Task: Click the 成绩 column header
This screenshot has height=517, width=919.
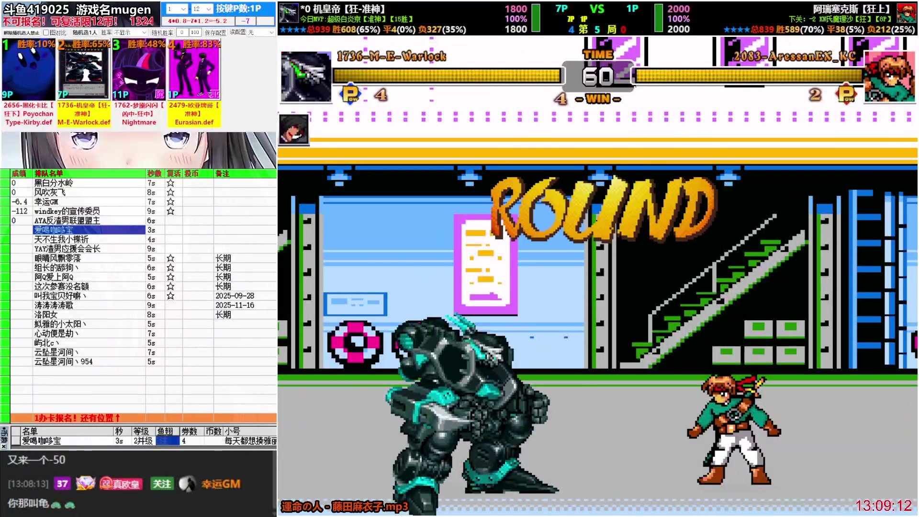Action: (22, 173)
